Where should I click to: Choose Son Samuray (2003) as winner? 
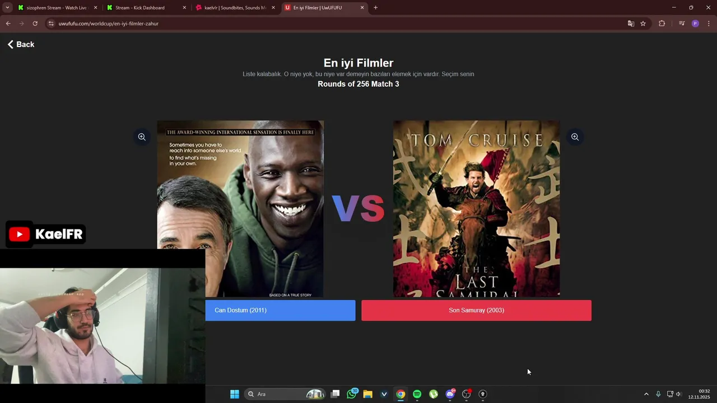[476, 310]
